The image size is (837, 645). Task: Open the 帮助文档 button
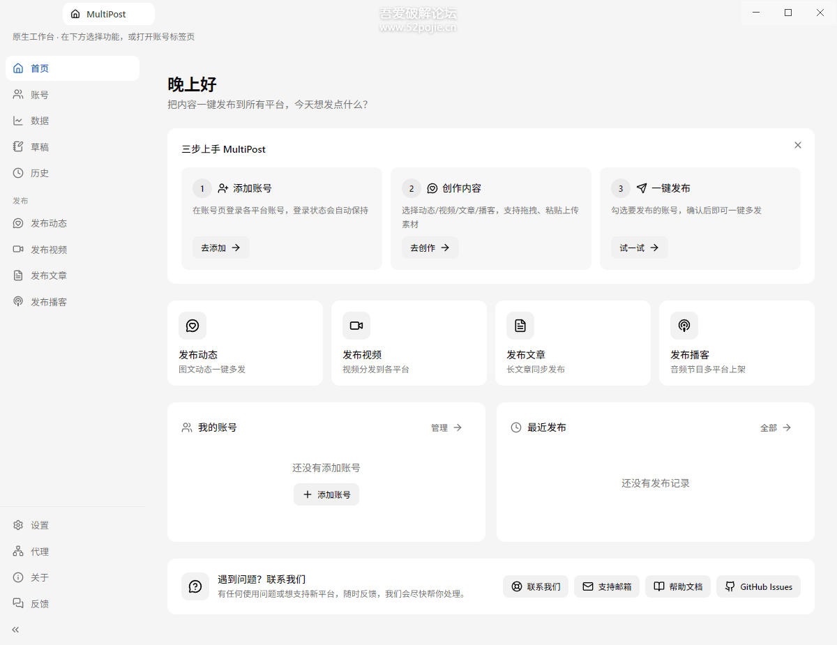(678, 586)
